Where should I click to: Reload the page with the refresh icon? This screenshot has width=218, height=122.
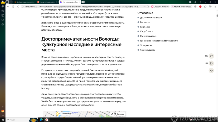pyautogui.click(x=18, y=7)
